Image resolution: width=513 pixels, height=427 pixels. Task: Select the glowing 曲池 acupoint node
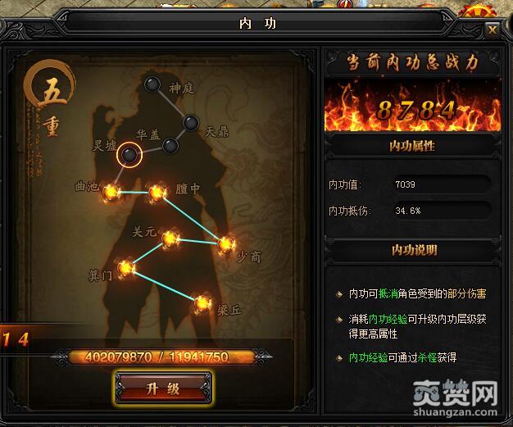[111, 192]
